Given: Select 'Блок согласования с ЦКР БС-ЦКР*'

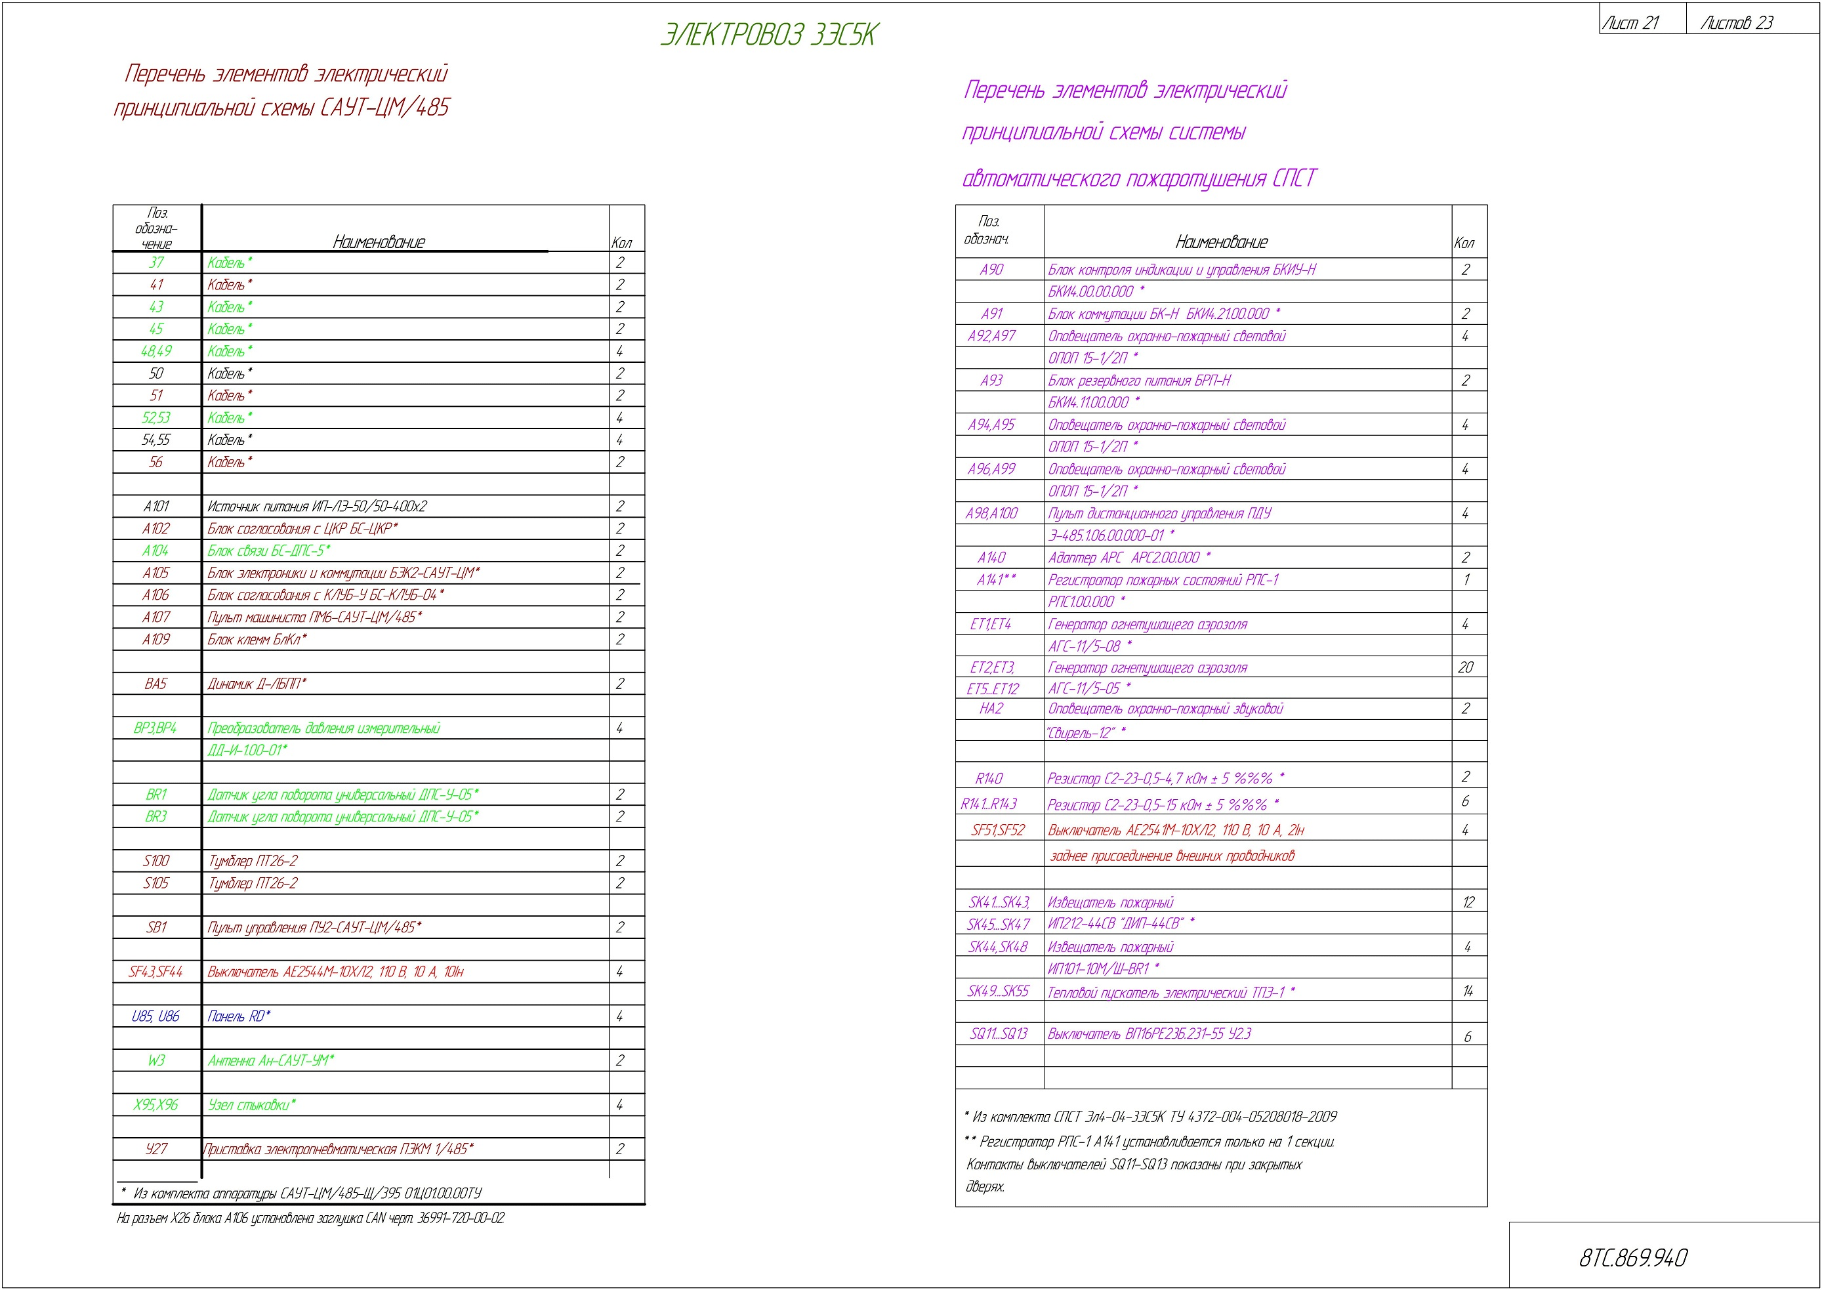Looking at the screenshot, I should click(x=302, y=528).
